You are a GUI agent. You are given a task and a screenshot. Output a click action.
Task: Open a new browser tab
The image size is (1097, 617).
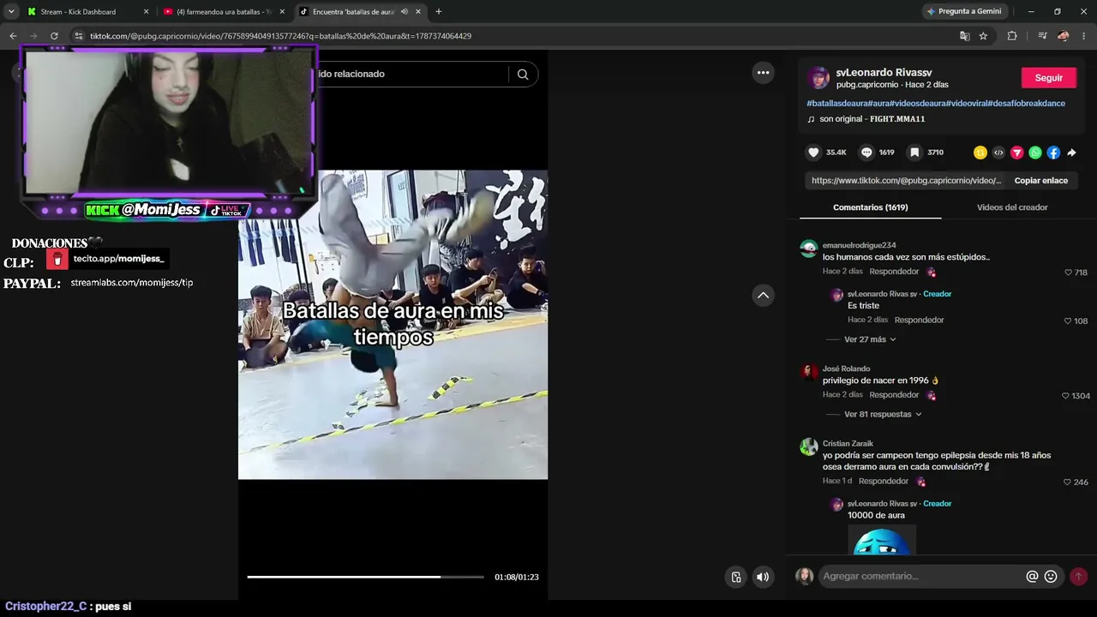tap(439, 12)
